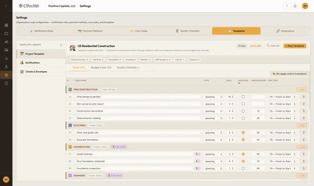Open the bar chart icon in sidebar
This screenshot has width=314, height=186.
[6, 58]
